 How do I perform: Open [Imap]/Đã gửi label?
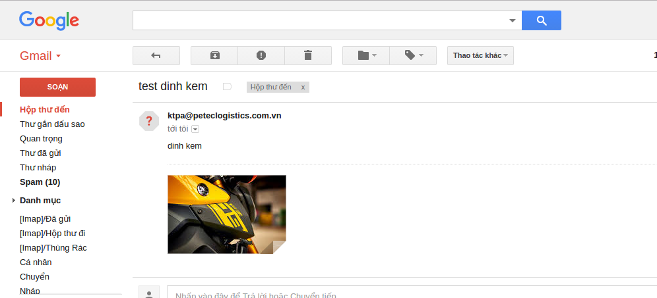[46, 219]
